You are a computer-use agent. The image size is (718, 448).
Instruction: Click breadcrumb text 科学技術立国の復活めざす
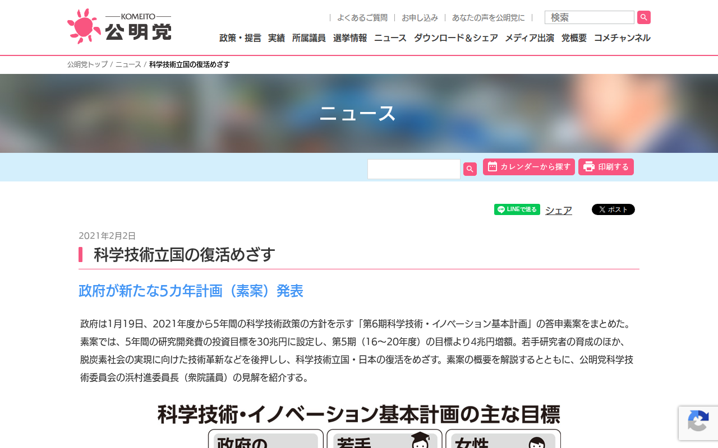[x=190, y=64]
